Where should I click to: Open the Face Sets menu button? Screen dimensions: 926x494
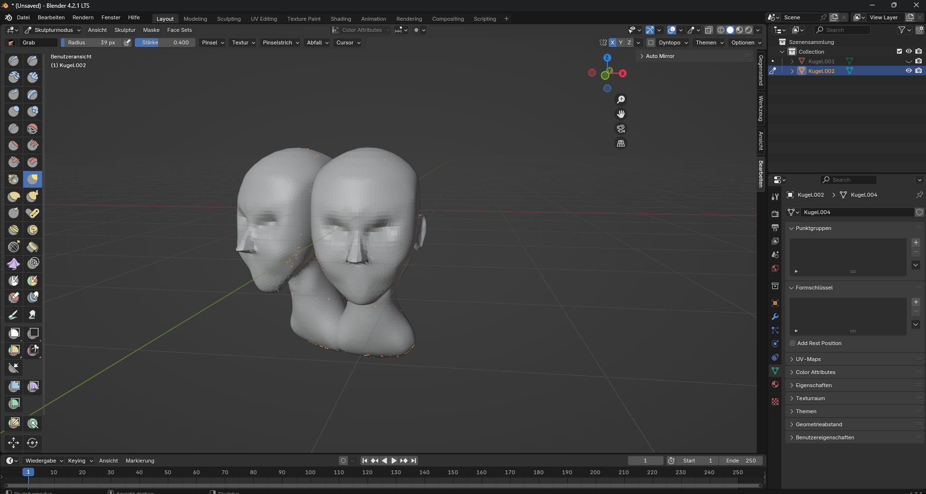(179, 30)
